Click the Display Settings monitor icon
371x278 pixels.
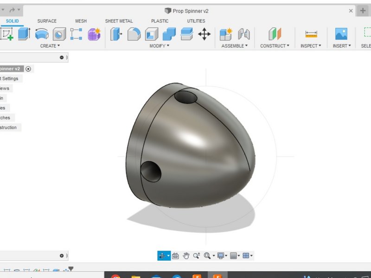point(221,256)
